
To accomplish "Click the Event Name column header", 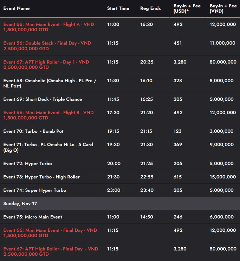I will (17, 8).
